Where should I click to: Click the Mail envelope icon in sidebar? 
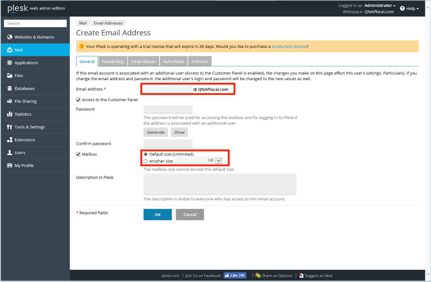point(10,50)
